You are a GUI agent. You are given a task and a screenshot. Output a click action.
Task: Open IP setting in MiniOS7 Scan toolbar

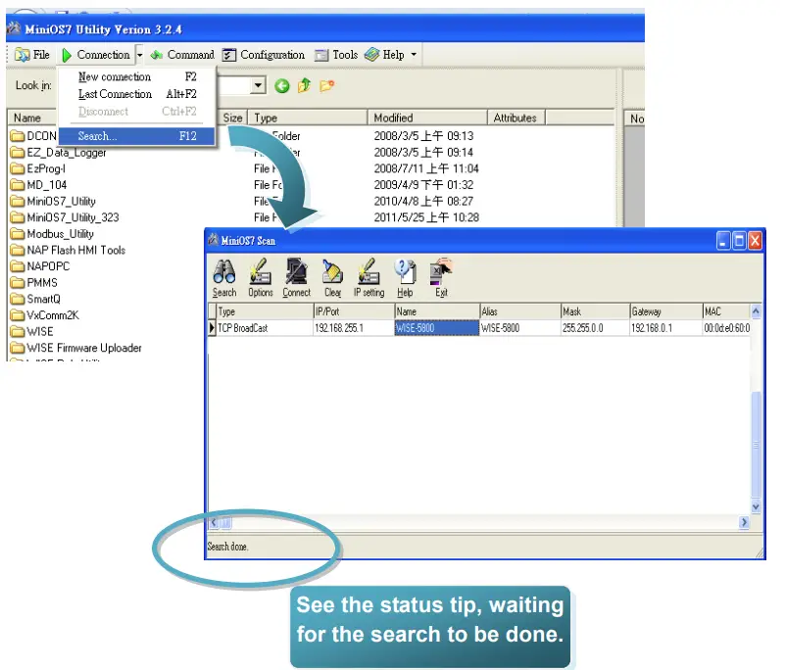click(x=368, y=278)
